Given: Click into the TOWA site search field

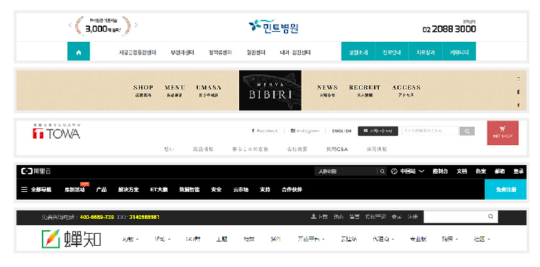Looking at the screenshot, I should point(430,131).
